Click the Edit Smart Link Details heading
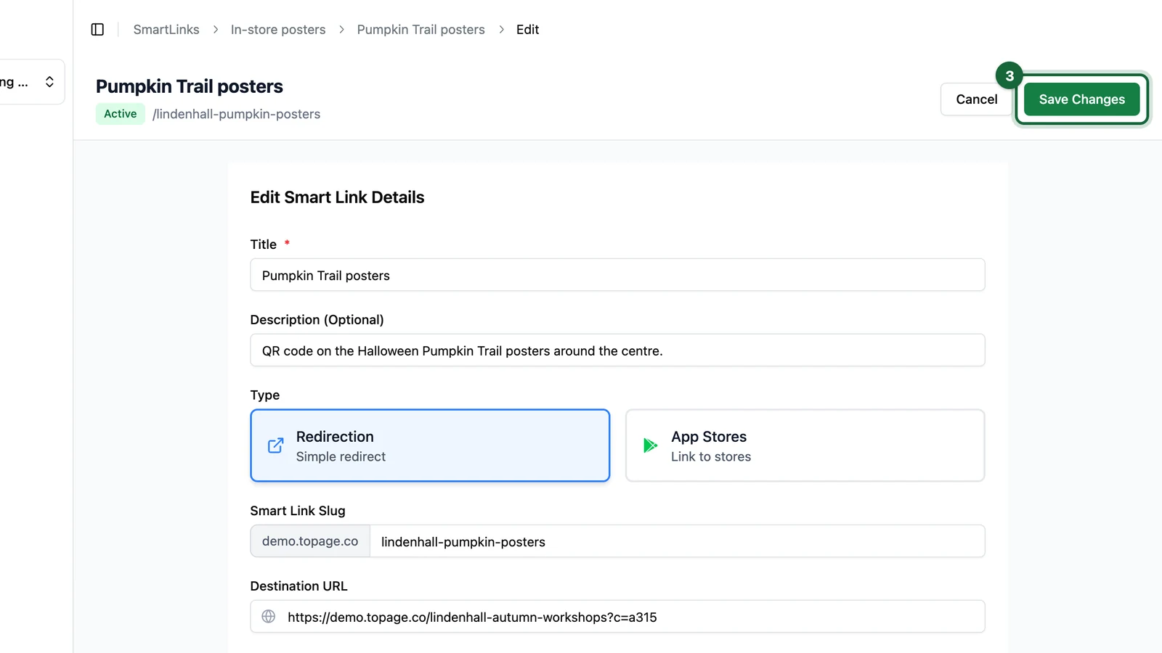The width and height of the screenshot is (1162, 653). (337, 197)
